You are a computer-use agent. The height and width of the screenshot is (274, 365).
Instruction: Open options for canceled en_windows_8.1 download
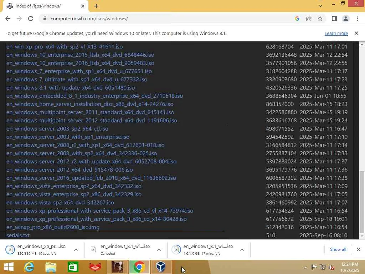pos(159,250)
